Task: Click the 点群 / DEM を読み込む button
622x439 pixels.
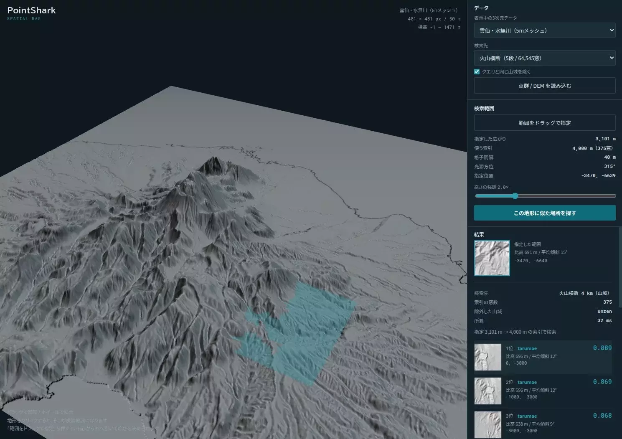Action: click(544, 86)
